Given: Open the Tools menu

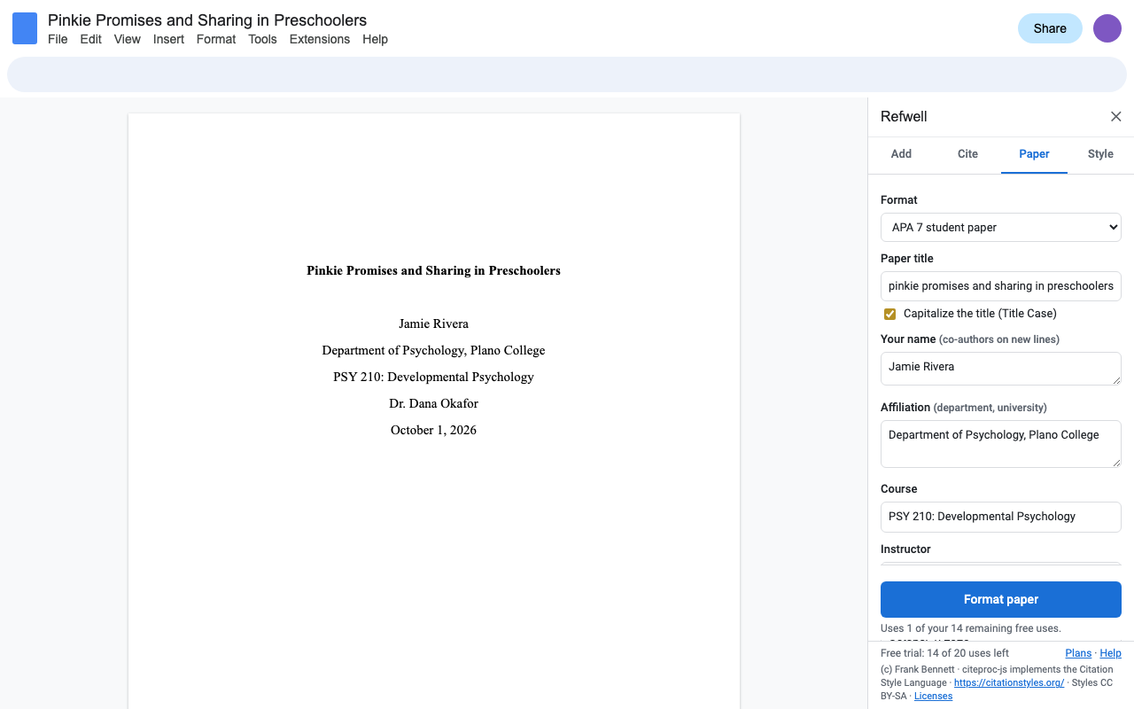Looking at the screenshot, I should point(262,39).
